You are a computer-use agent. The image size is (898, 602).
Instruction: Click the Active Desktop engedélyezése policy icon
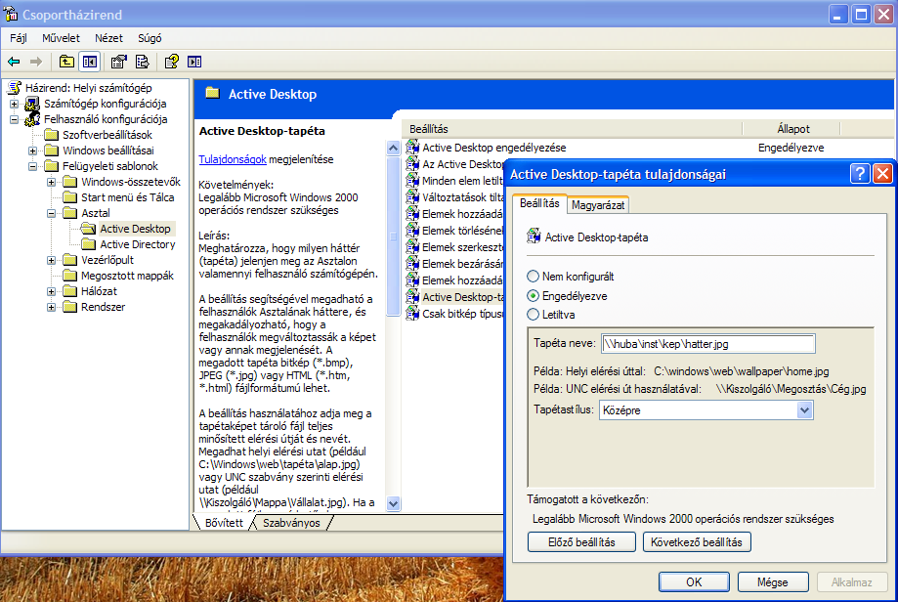point(412,148)
